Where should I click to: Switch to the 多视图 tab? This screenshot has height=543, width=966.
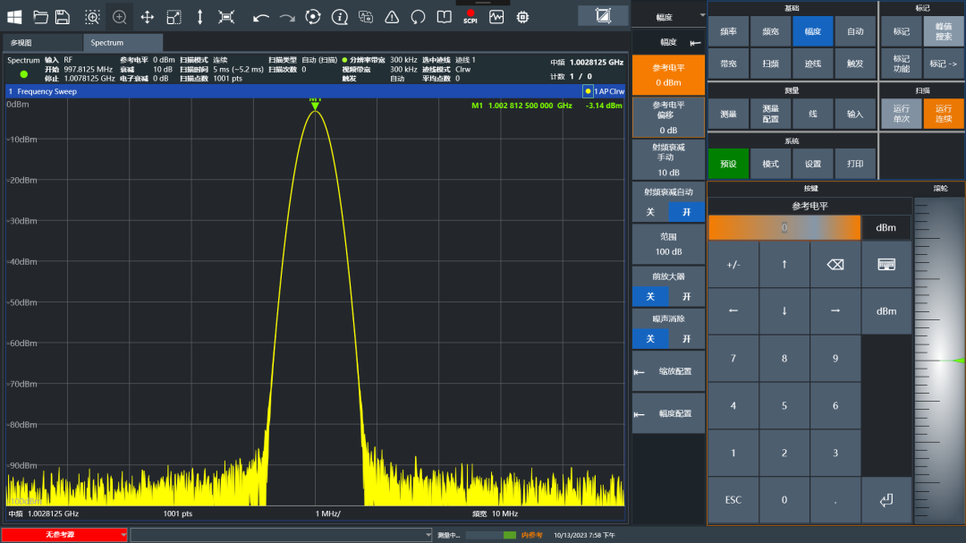point(41,43)
